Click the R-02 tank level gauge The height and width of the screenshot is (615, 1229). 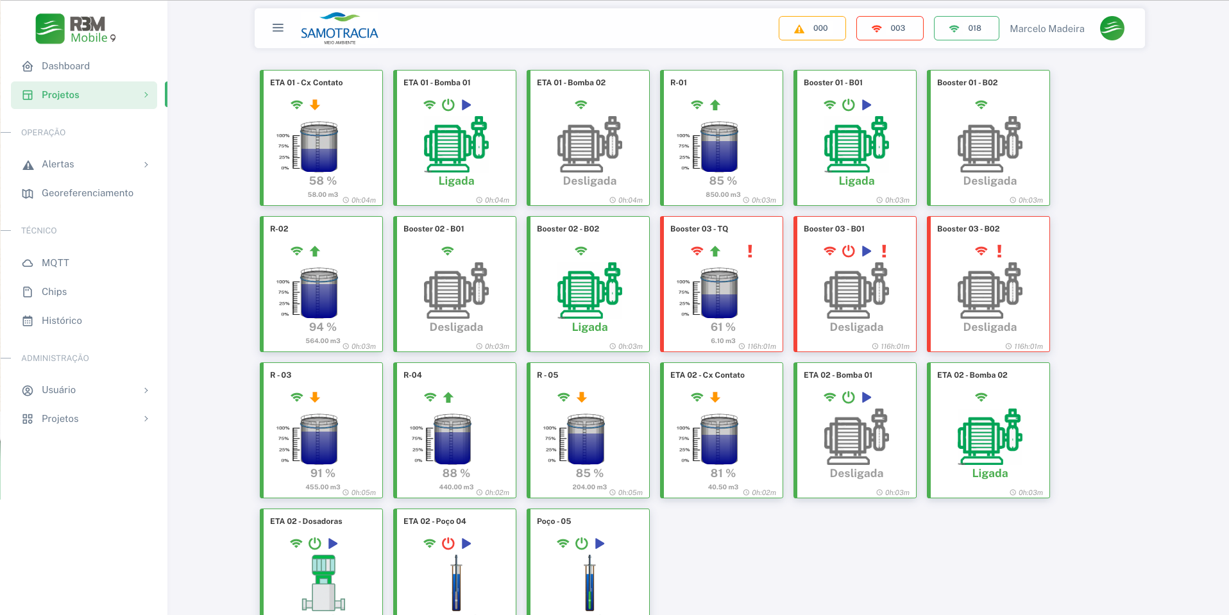click(318, 294)
